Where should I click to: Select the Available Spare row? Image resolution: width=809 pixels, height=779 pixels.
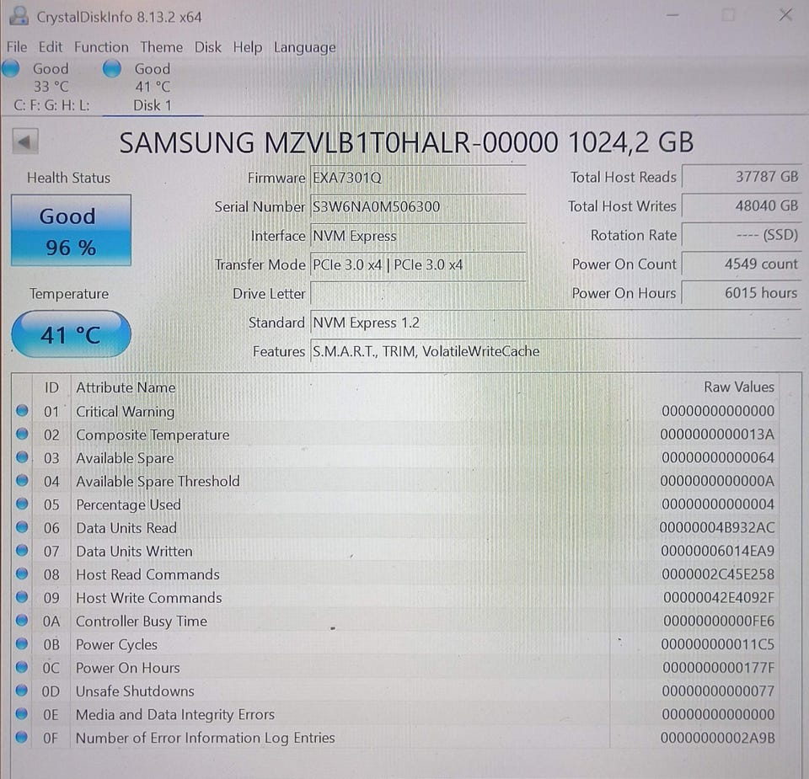(x=395, y=458)
